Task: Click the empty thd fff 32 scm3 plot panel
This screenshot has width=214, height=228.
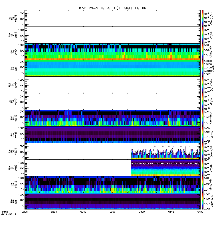Action: (x=112, y=101)
